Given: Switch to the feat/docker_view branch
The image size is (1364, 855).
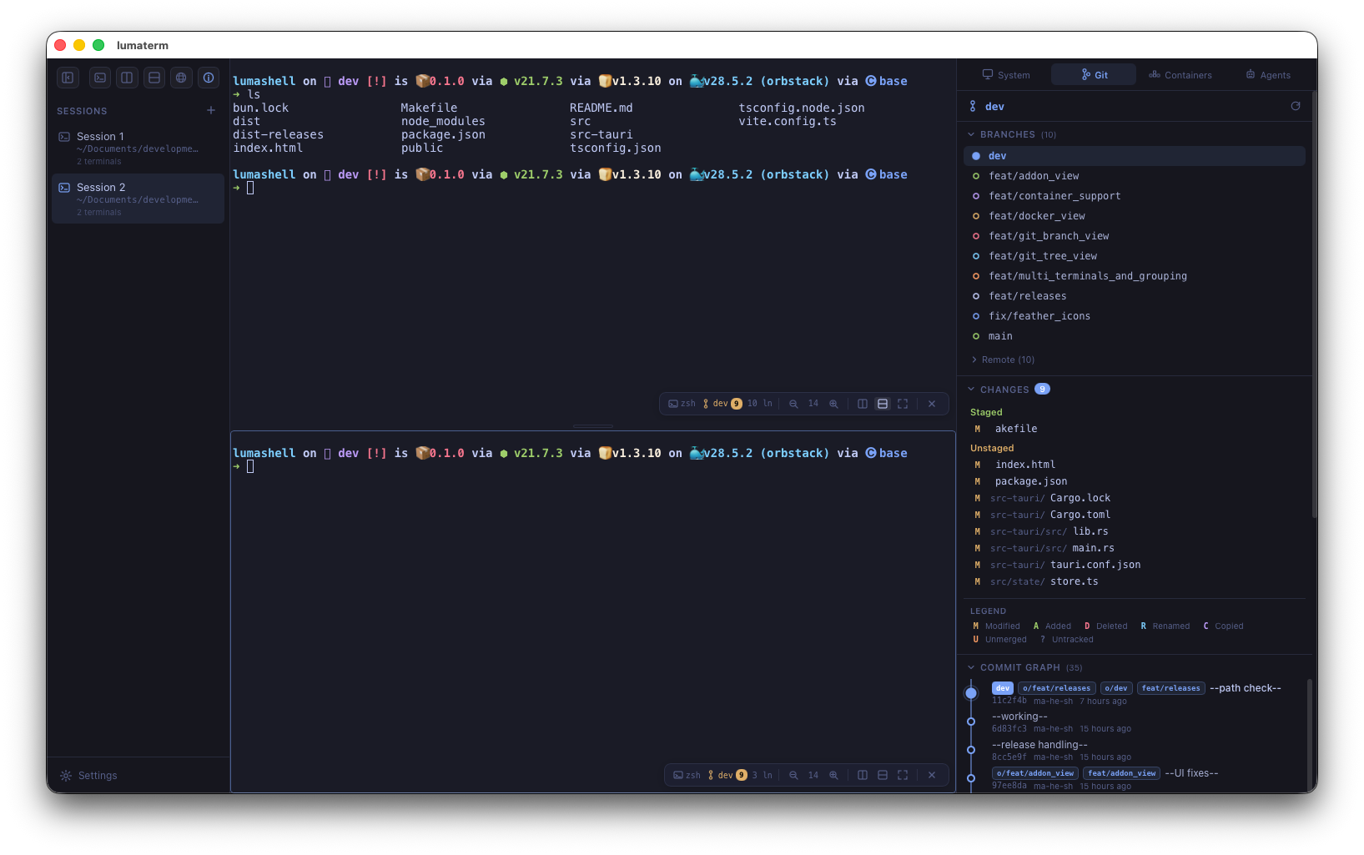Looking at the screenshot, I should (1037, 215).
